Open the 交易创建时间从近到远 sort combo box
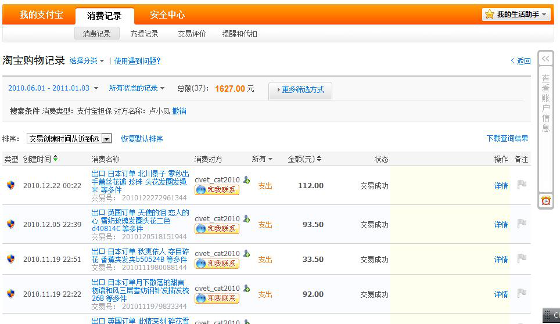 point(69,138)
